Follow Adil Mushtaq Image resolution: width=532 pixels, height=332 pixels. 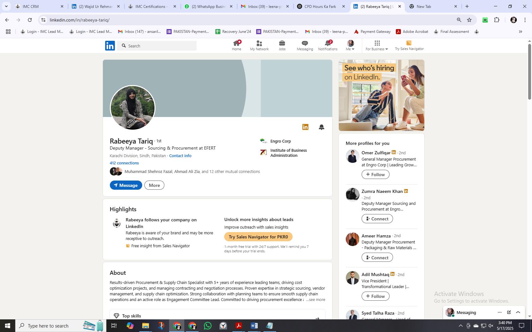(x=375, y=296)
